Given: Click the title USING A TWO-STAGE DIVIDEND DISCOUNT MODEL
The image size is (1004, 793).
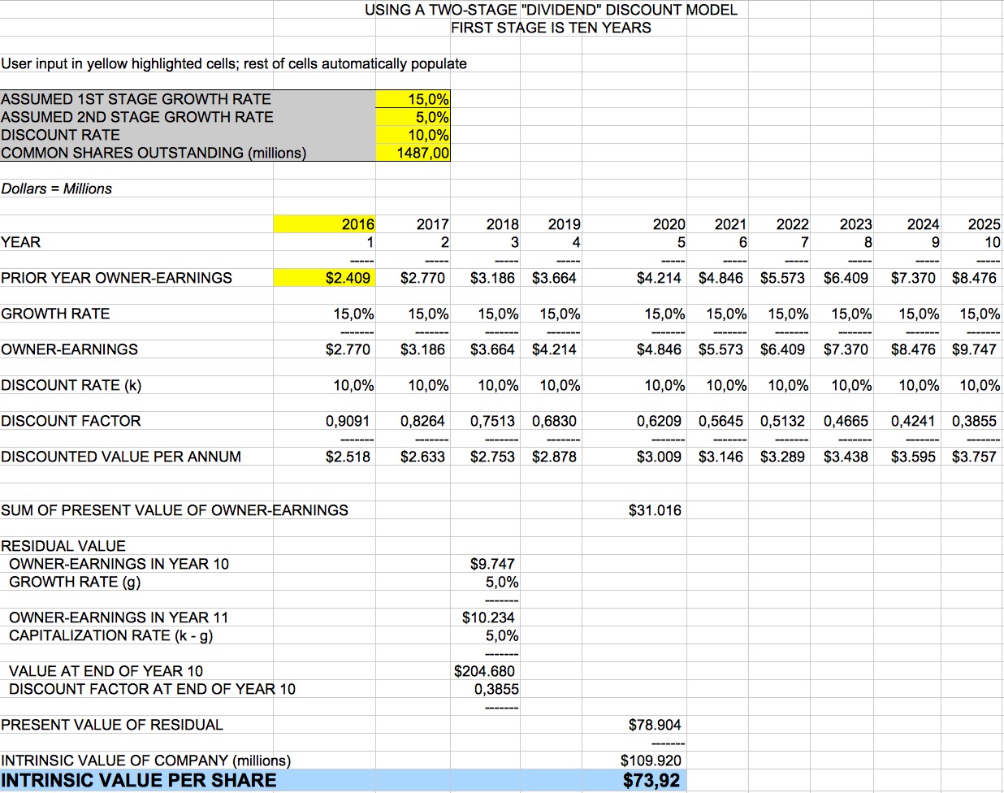Looking at the screenshot, I should pyautogui.click(x=552, y=10).
